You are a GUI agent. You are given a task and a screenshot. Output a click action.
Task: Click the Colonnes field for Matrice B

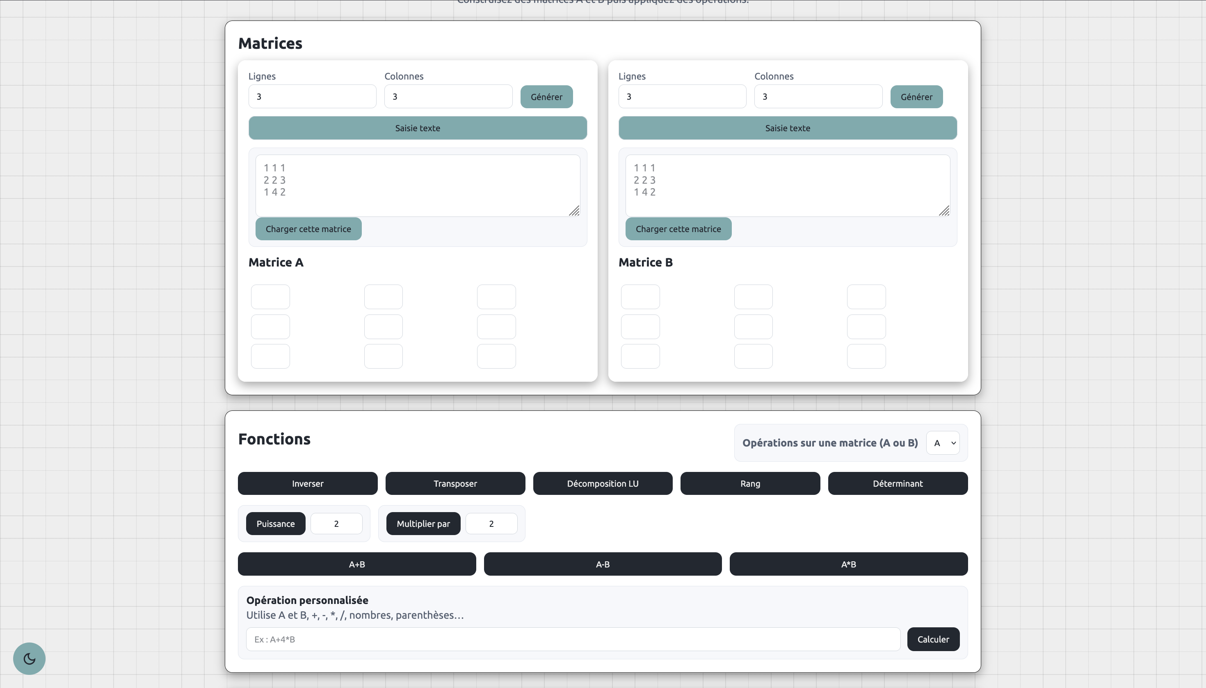tap(818, 96)
